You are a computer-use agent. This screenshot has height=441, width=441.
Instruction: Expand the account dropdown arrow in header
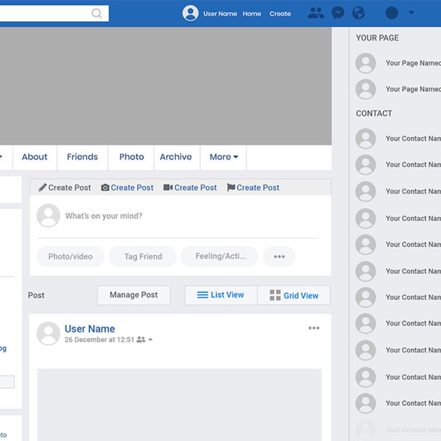tap(411, 13)
